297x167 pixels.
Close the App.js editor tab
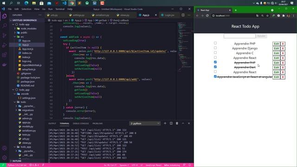156,15
